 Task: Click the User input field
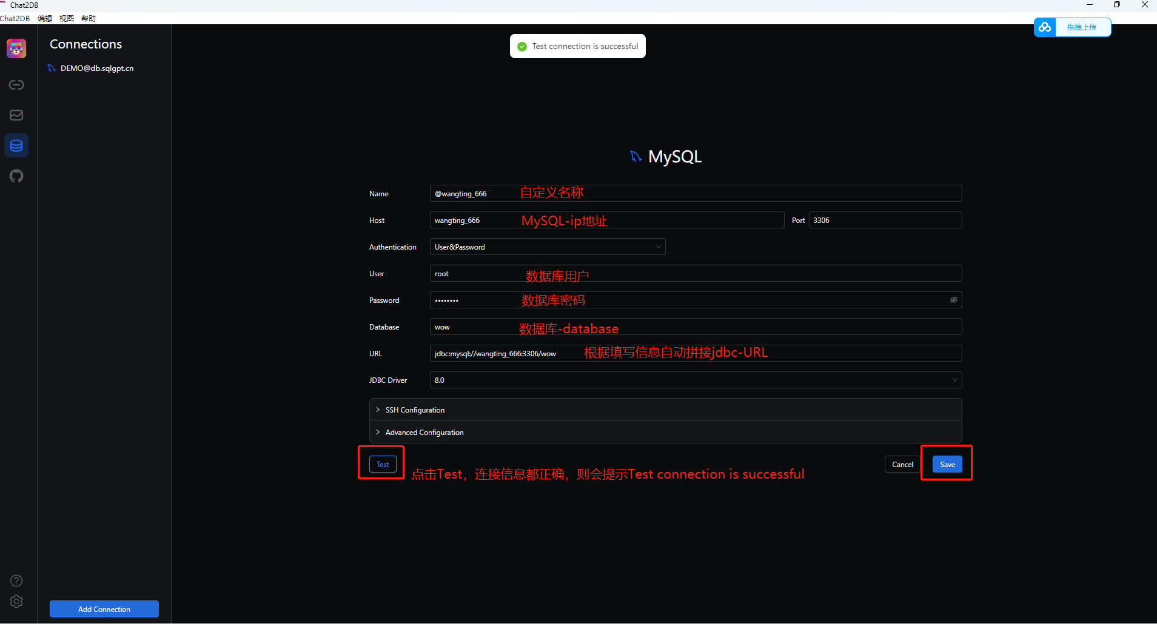(696, 273)
